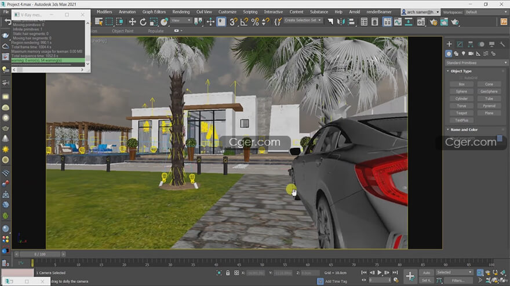The image size is (510, 286).
Task: Select the Helpers category icon
Action: [x=478, y=54]
